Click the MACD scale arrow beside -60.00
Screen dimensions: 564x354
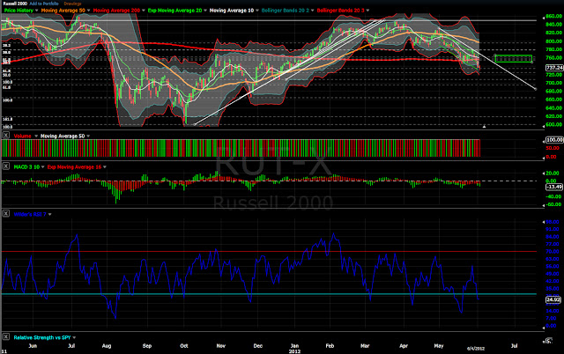click(x=544, y=205)
